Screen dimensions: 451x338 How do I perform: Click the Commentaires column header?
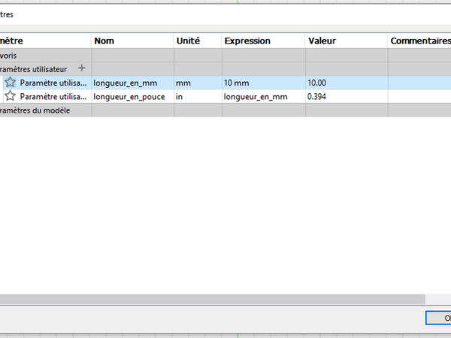(419, 41)
